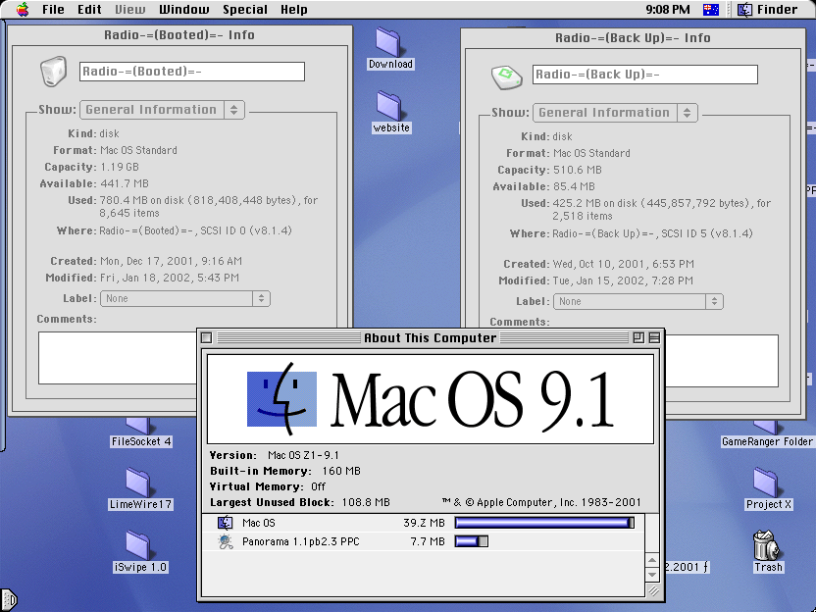Open Label dropdown in Back Up Info window
Viewport: 816px width, 612px height.
click(638, 302)
